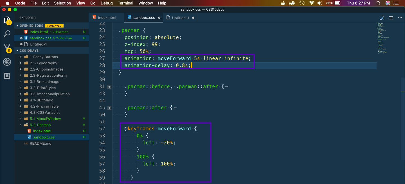
Task: Click the clock showing Thu 6:27 PM
Action: point(359,3)
